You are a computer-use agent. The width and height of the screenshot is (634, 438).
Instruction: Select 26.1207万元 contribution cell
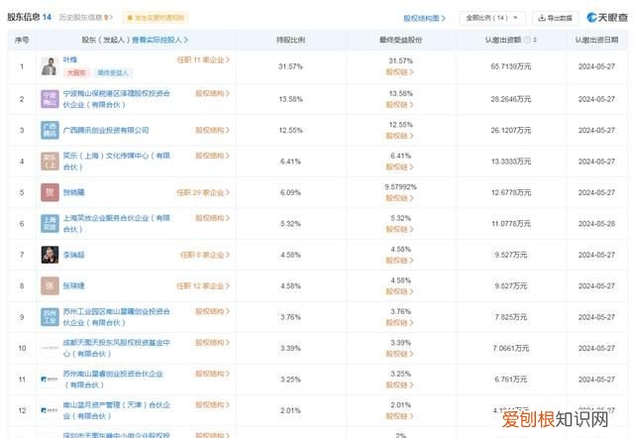pos(511,130)
